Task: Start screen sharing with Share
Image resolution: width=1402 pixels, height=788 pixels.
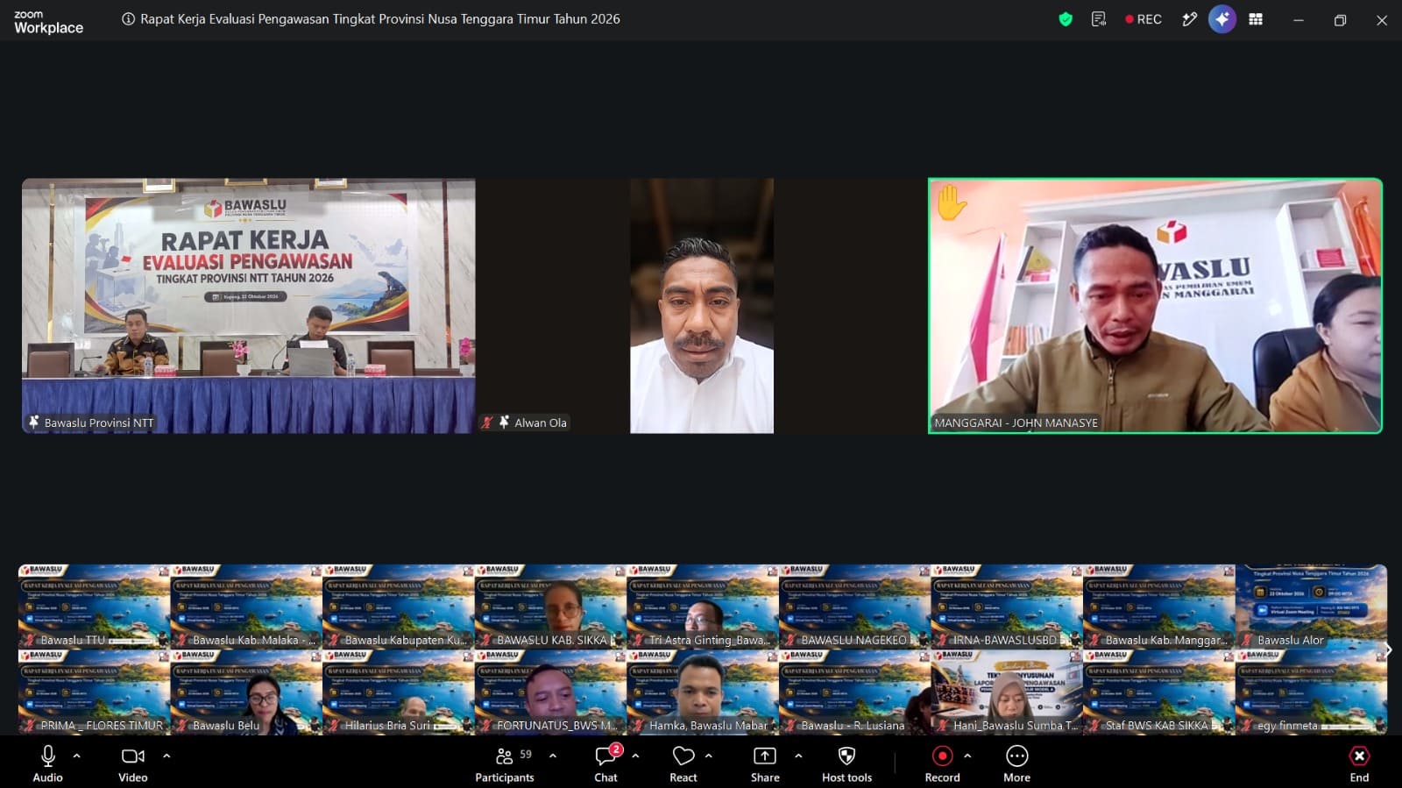Action: [x=765, y=763]
